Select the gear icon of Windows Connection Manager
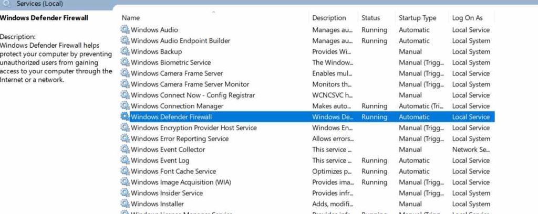The image size is (538, 214). pos(125,106)
